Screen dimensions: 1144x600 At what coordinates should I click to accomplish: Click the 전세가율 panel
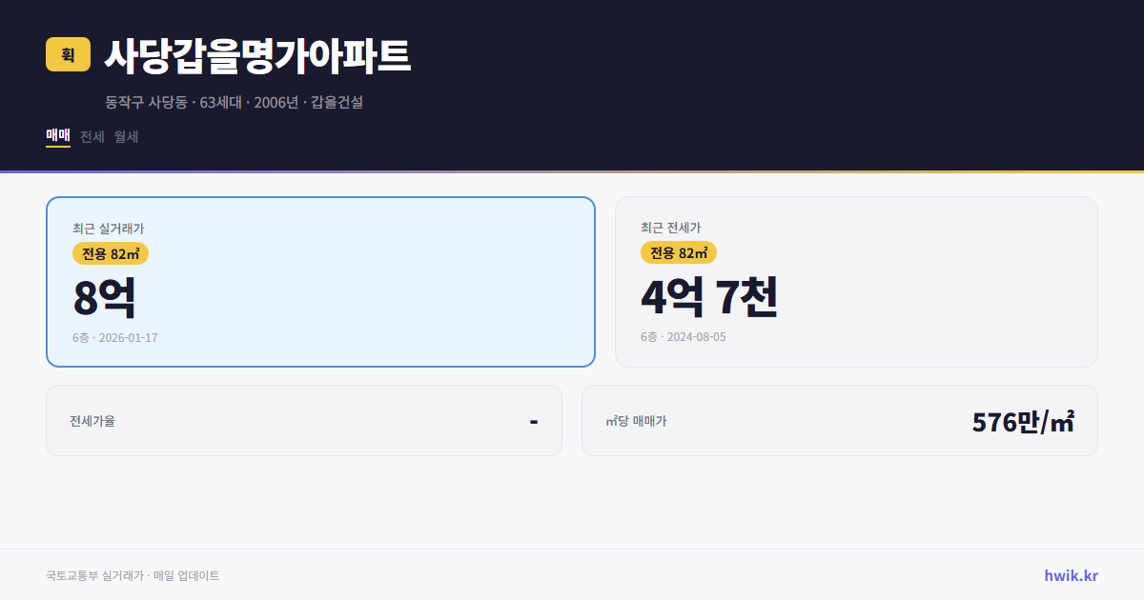pos(304,420)
